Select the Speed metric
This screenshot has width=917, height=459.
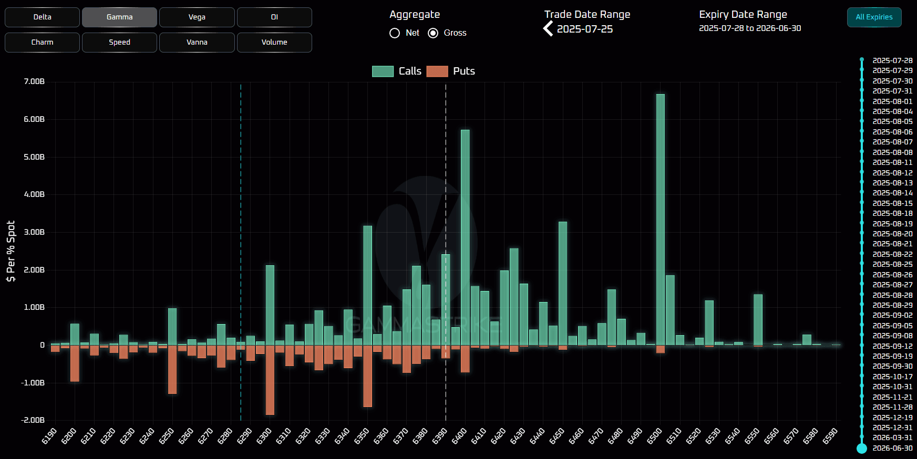tap(120, 43)
